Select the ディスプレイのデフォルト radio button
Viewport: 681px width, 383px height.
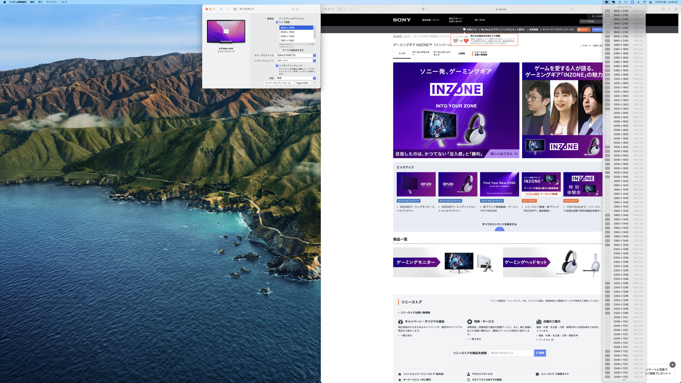[277, 19]
